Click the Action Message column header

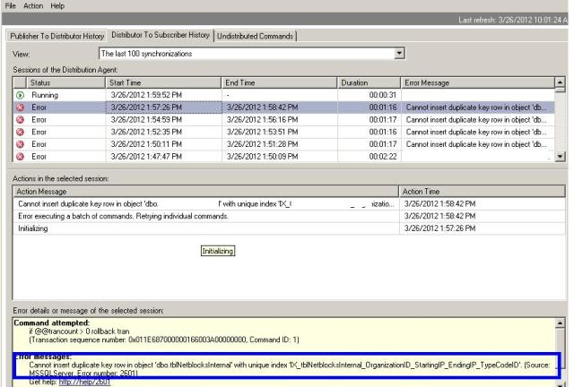[x=206, y=192]
